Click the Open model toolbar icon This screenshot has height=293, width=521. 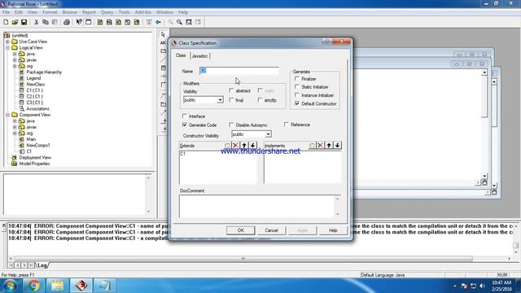[x=15, y=22]
